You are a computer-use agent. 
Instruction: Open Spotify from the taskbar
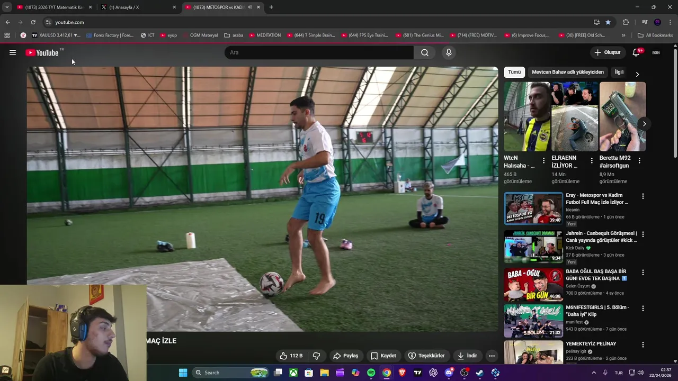371,373
